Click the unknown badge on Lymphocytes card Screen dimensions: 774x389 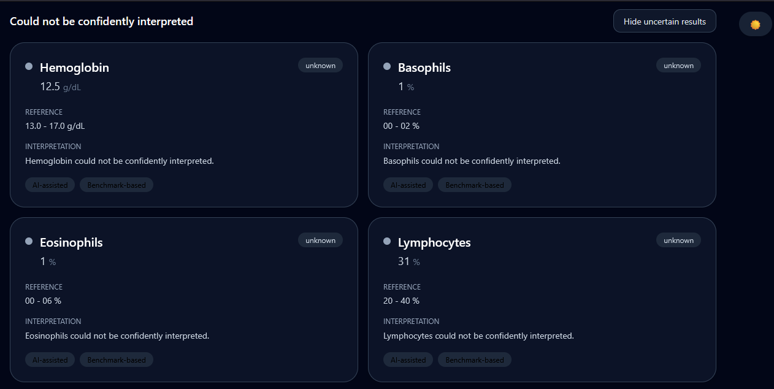pos(678,241)
